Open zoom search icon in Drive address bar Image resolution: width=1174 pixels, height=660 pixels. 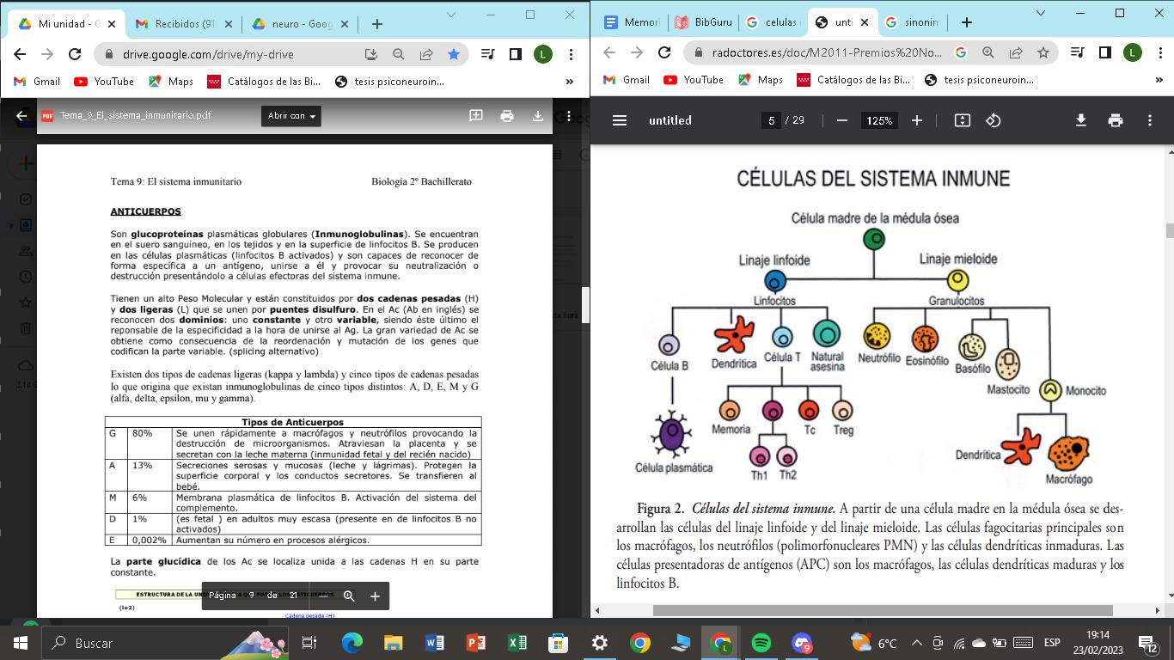click(399, 53)
